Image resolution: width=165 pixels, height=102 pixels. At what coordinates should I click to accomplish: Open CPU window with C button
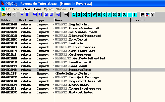tap(104, 14)
